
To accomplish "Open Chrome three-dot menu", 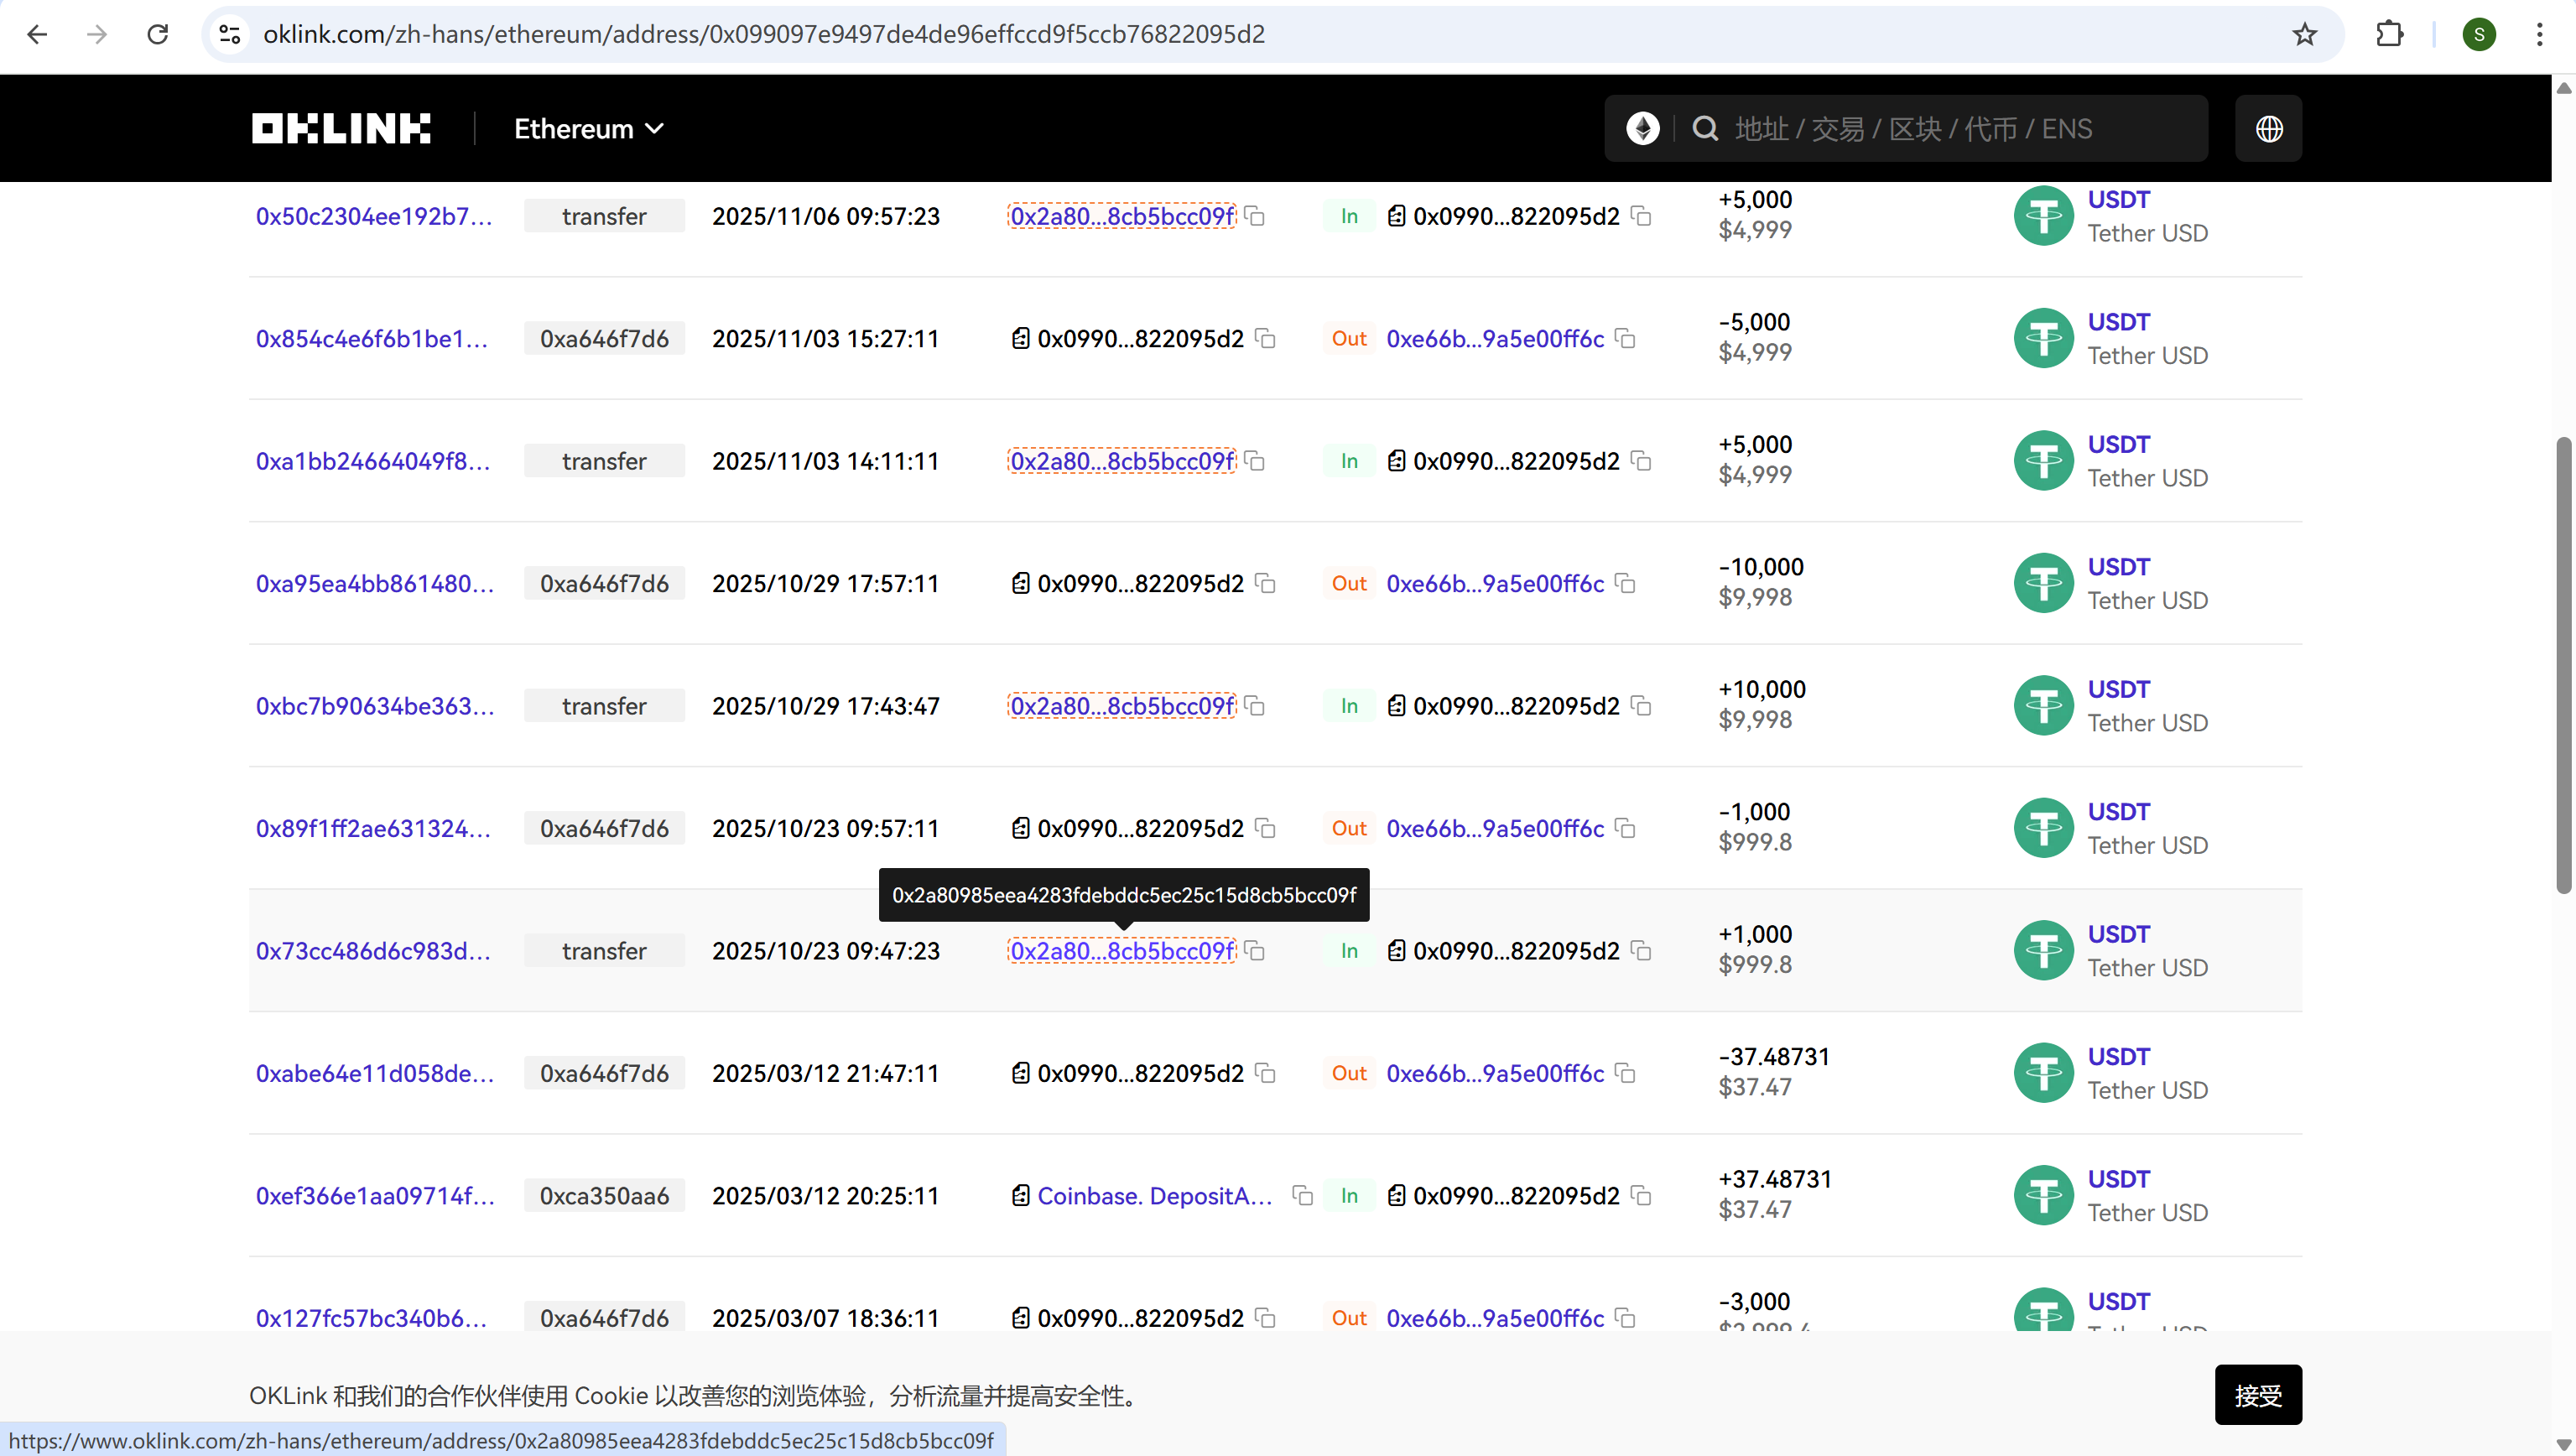I will (x=2539, y=35).
